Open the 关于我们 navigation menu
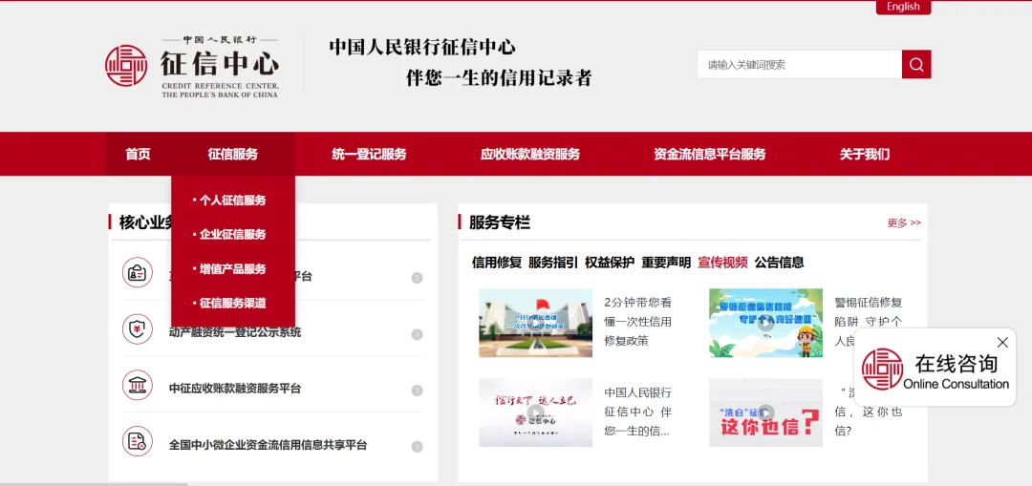 point(864,154)
